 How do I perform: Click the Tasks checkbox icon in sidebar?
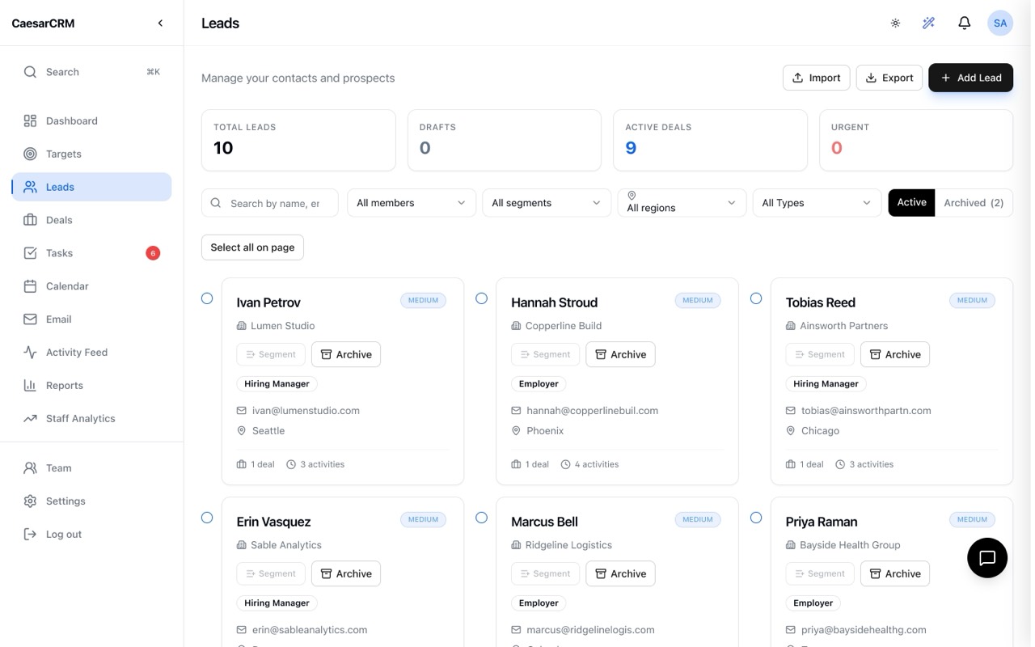30,253
